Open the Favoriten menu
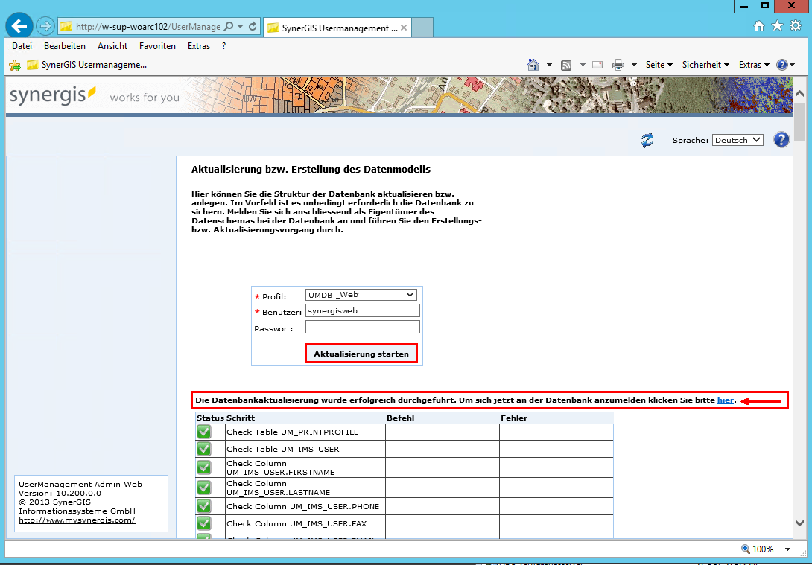Image resolution: width=812 pixels, height=565 pixels. (157, 45)
